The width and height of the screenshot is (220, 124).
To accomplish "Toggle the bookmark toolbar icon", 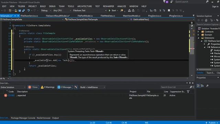I will (169, 11).
